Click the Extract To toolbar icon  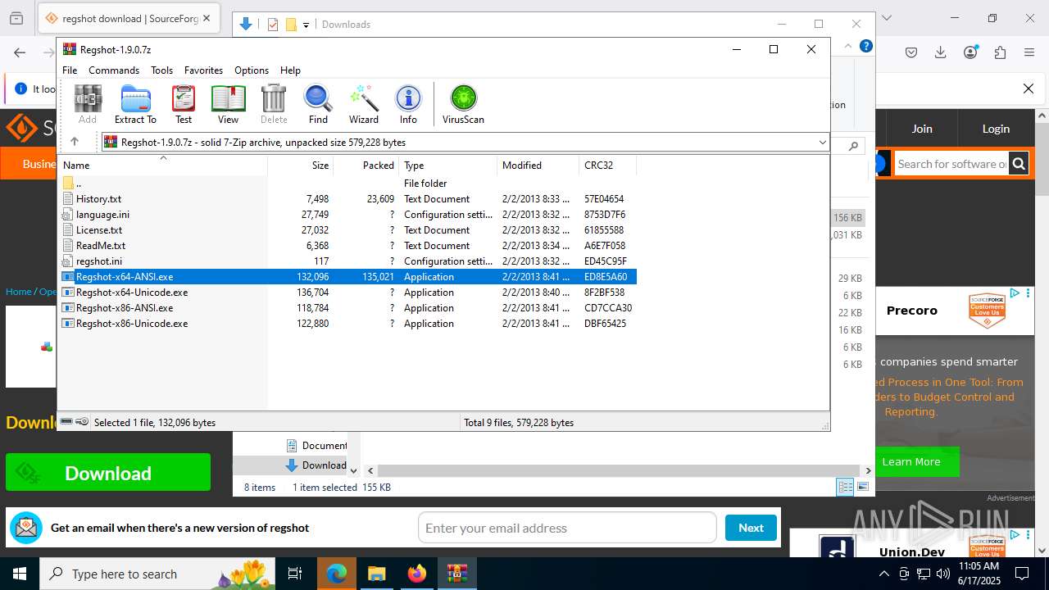click(135, 104)
